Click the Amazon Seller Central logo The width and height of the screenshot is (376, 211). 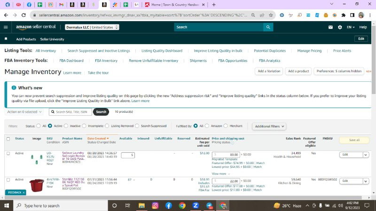coord(36,27)
